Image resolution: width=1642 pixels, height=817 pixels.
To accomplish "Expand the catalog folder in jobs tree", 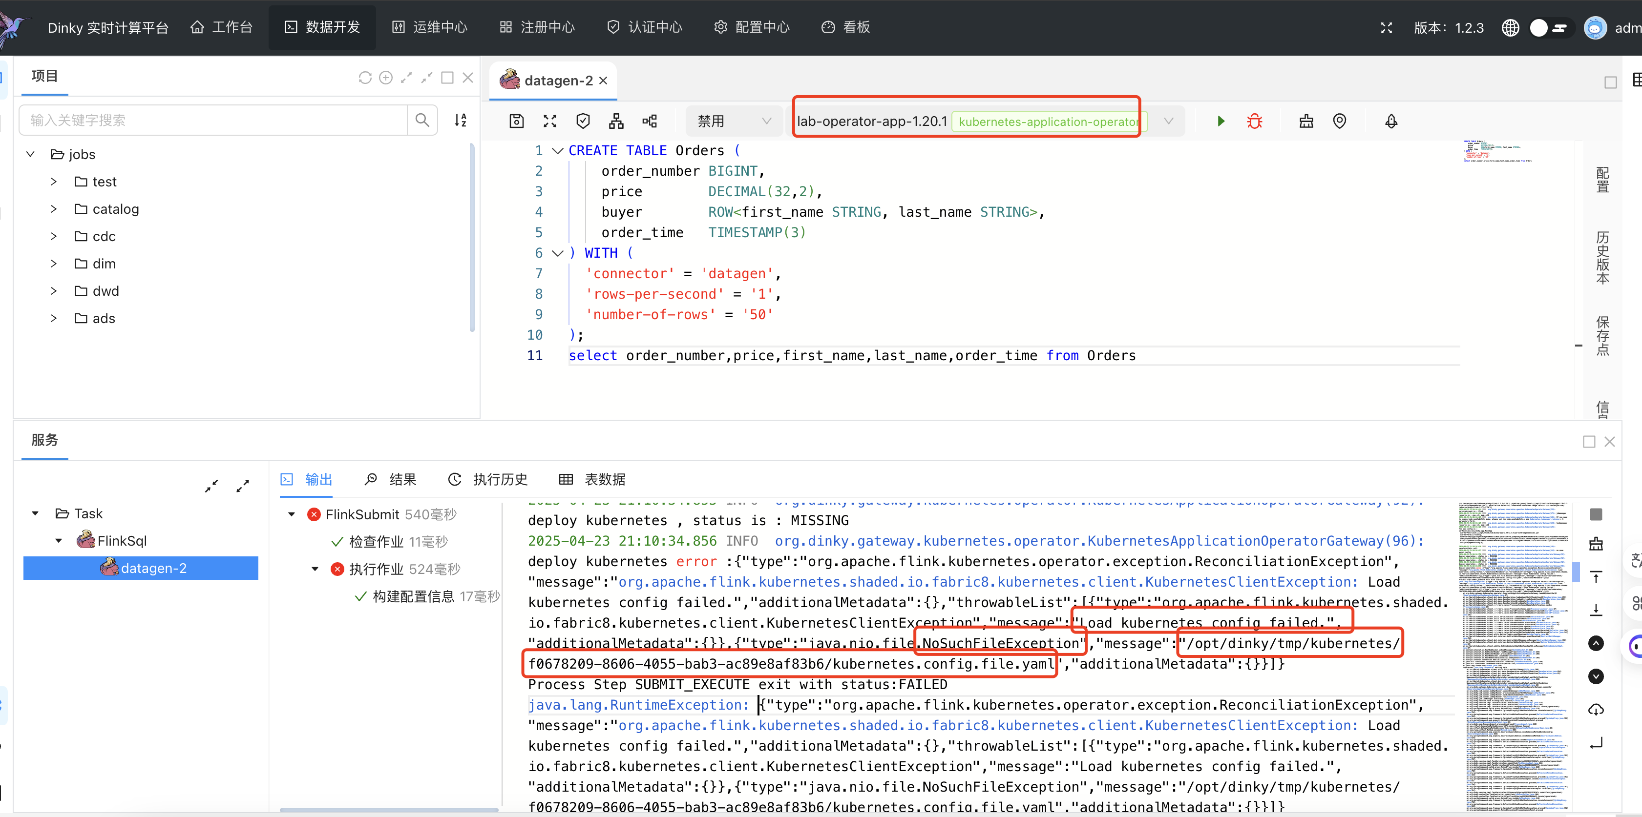I will click(54, 209).
